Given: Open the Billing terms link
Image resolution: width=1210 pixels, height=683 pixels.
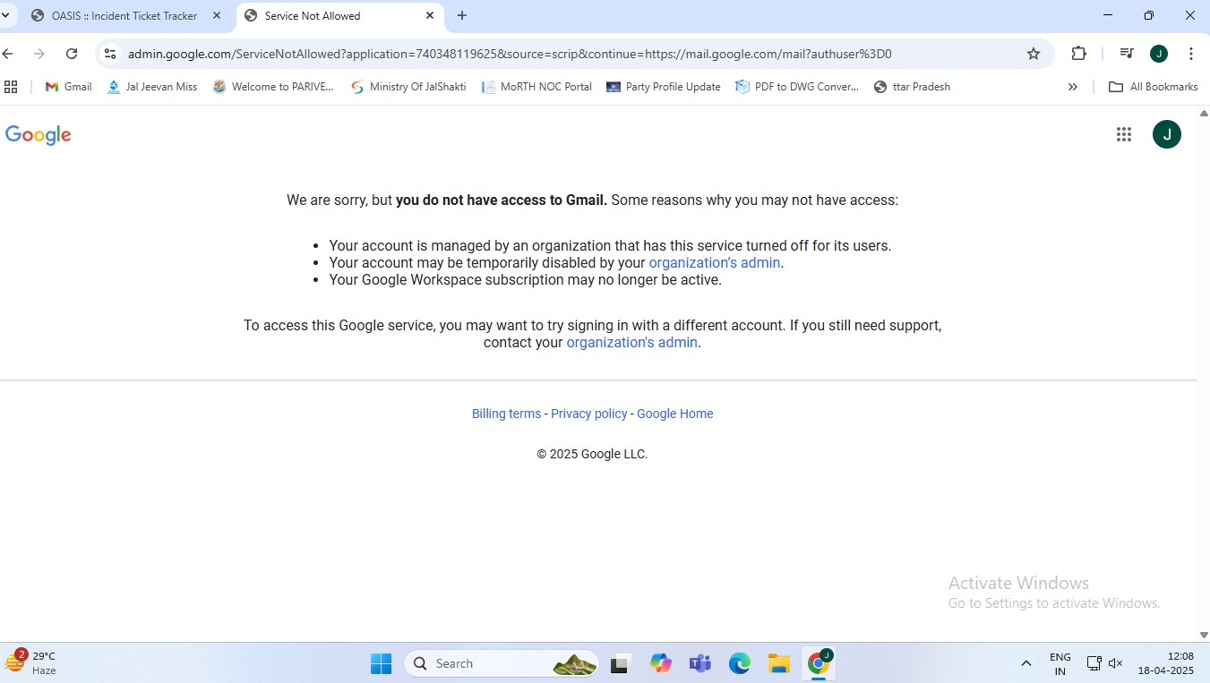Looking at the screenshot, I should pyautogui.click(x=506, y=414).
